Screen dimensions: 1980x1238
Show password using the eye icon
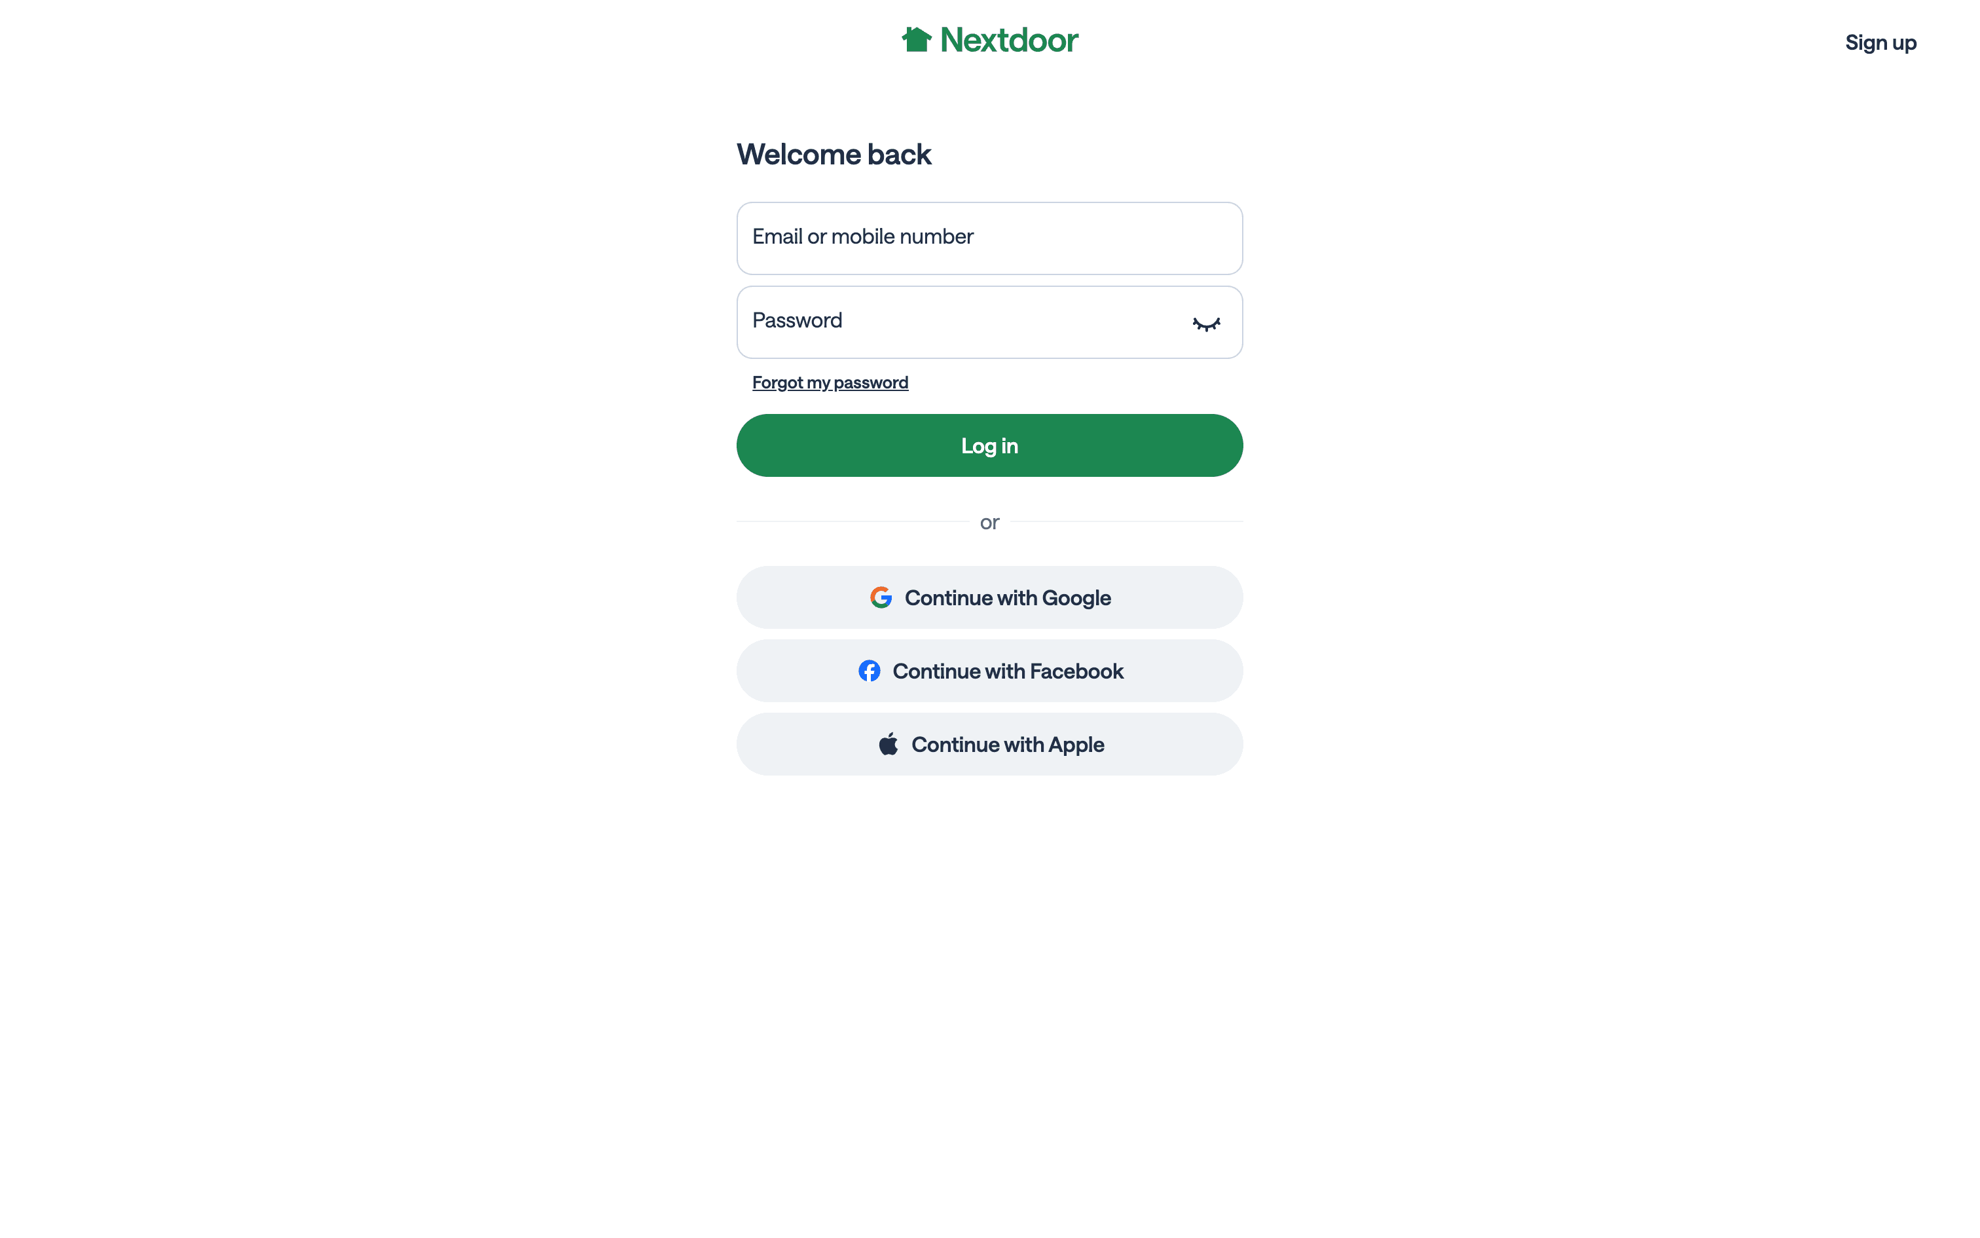pyautogui.click(x=1206, y=324)
